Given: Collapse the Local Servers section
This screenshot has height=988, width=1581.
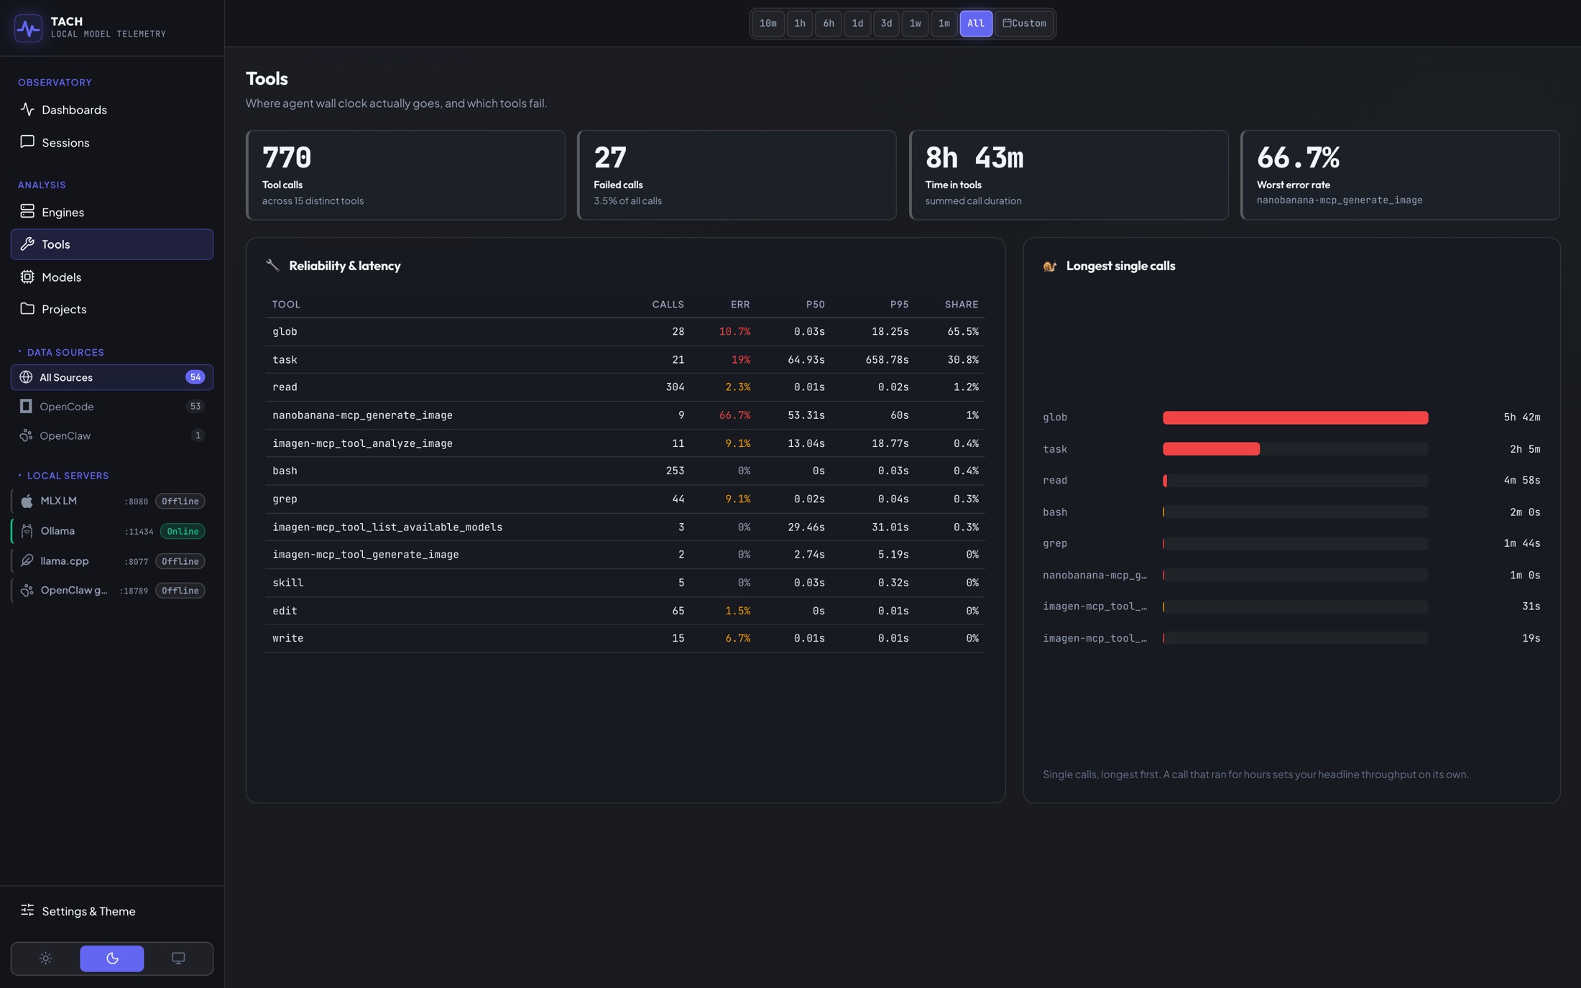Looking at the screenshot, I should pos(63,476).
